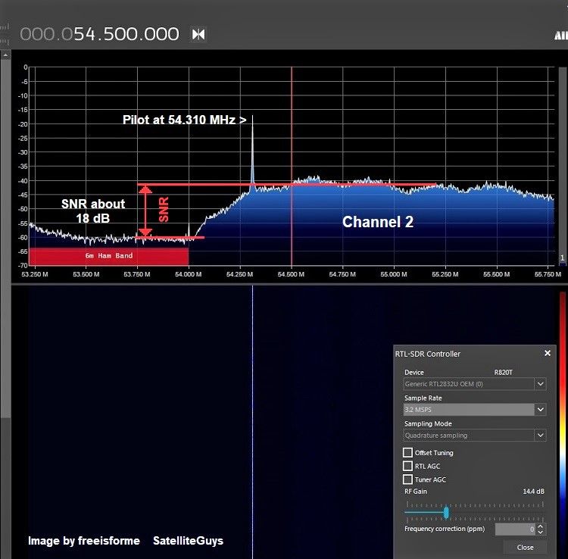Click the pilot signal peak in spectrum

[252, 121]
